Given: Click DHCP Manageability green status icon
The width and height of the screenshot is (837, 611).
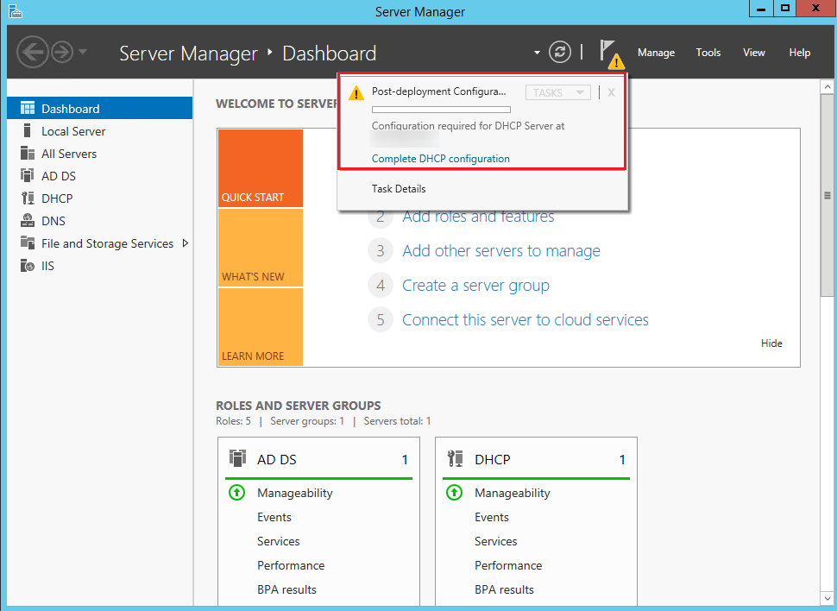Looking at the screenshot, I should pyautogui.click(x=454, y=493).
